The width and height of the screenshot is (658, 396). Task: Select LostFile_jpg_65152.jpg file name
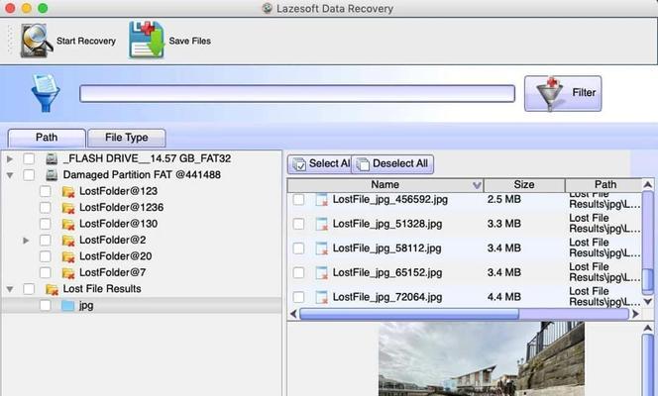pos(386,273)
